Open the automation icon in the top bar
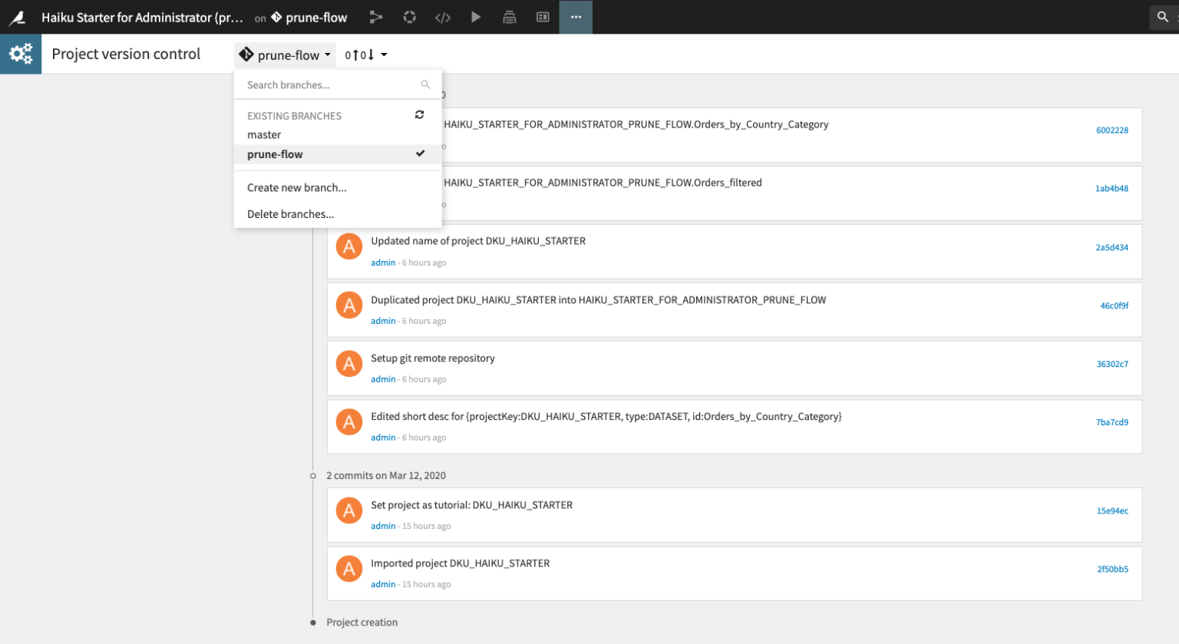The width and height of the screenshot is (1179, 644). click(x=509, y=17)
